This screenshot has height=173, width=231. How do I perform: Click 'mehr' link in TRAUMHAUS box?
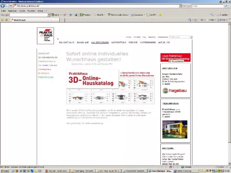pos(166,117)
